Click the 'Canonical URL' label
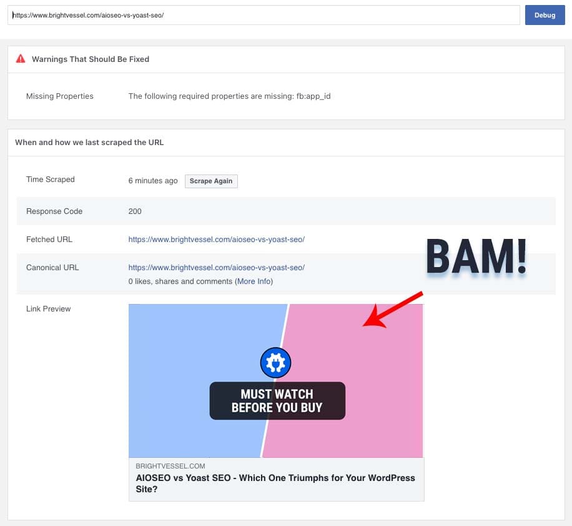The height and width of the screenshot is (526, 572). pos(52,268)
